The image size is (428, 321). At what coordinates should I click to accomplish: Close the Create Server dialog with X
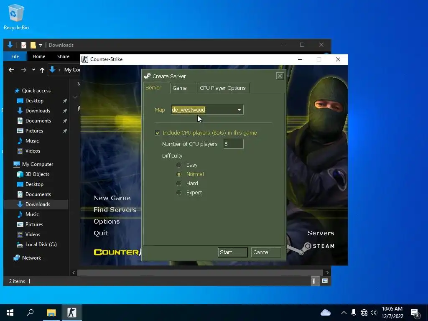tap(280, 76)
